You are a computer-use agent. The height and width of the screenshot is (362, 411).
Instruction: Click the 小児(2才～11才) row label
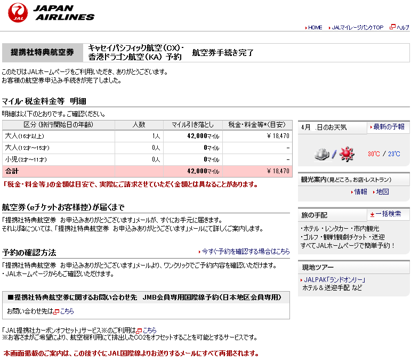(26, 159)
